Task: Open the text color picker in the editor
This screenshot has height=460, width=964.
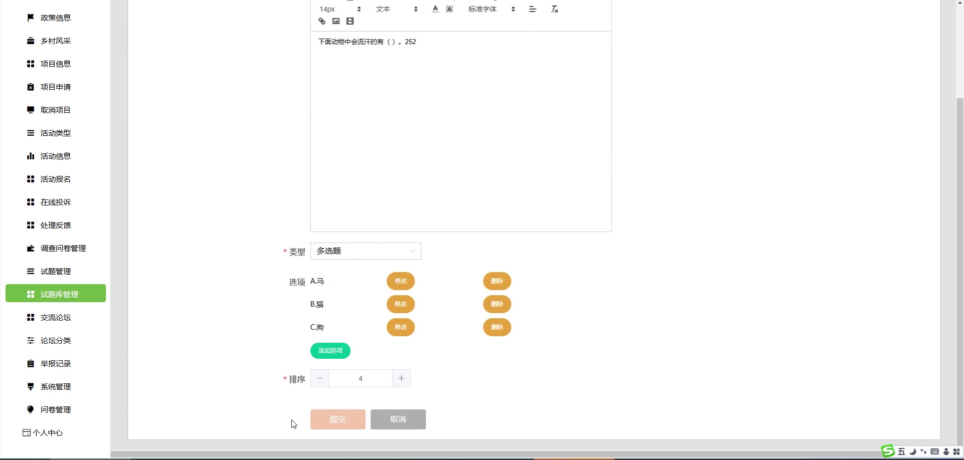Action: pyautogui.click(x=435, y=9)
